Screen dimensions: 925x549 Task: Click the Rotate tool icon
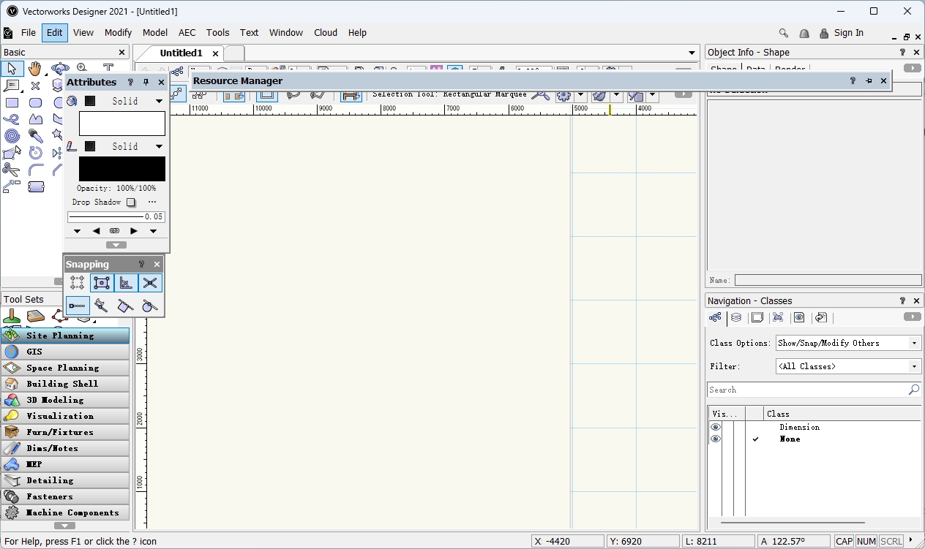(x=35, y=153)
